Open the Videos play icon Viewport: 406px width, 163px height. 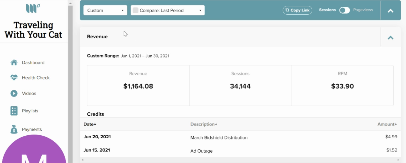pyautogui.click(x=14, y=93)
